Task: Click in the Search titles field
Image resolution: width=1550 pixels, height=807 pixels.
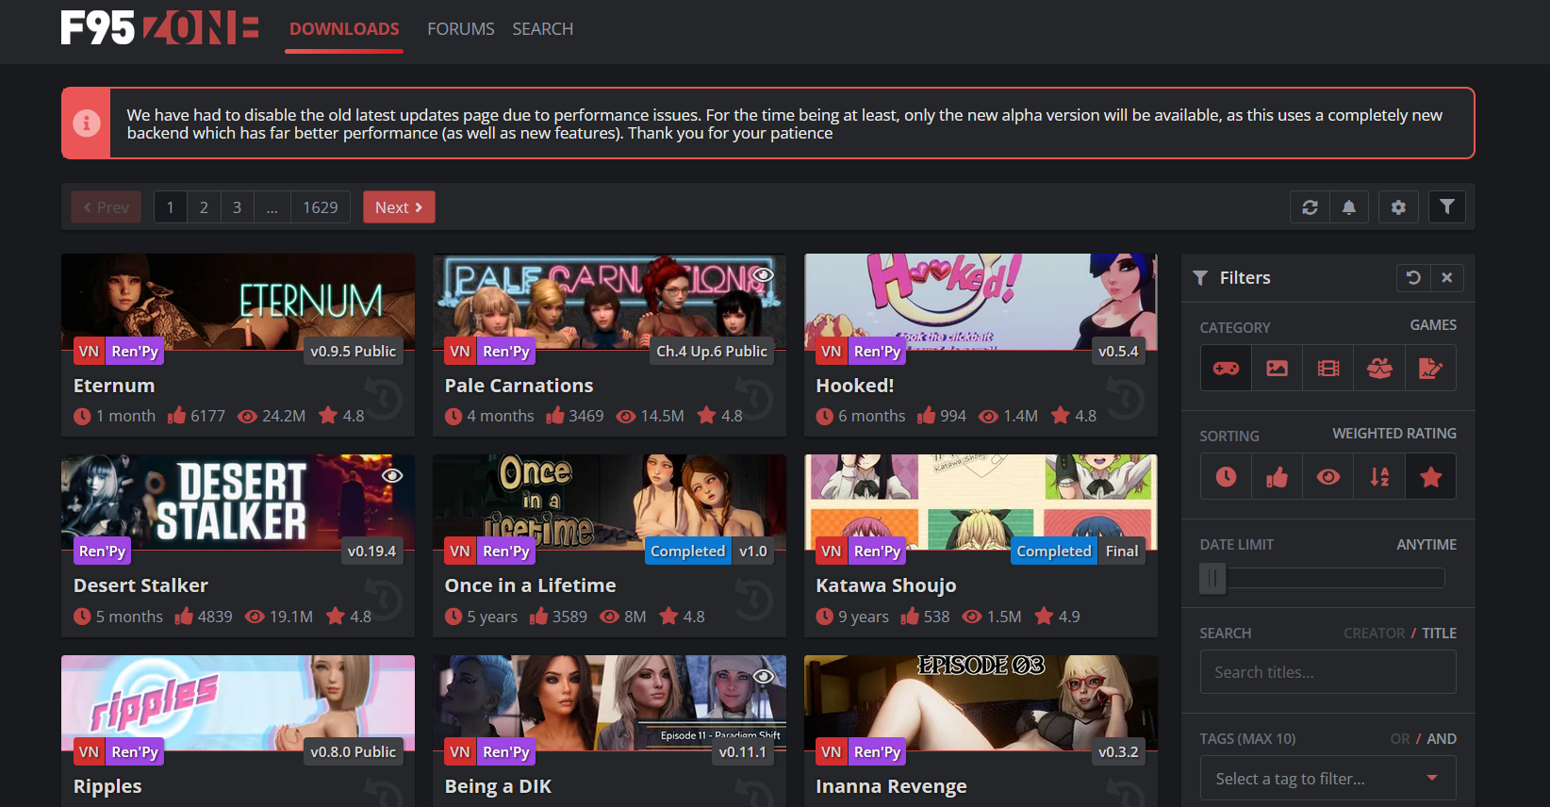Action: pyautogui.click(x=1327, y=672)
